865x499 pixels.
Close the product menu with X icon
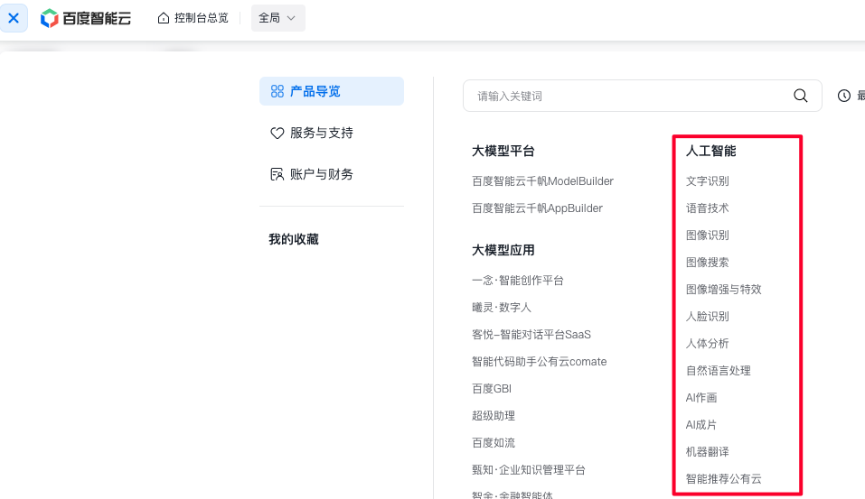coord(14,18)
